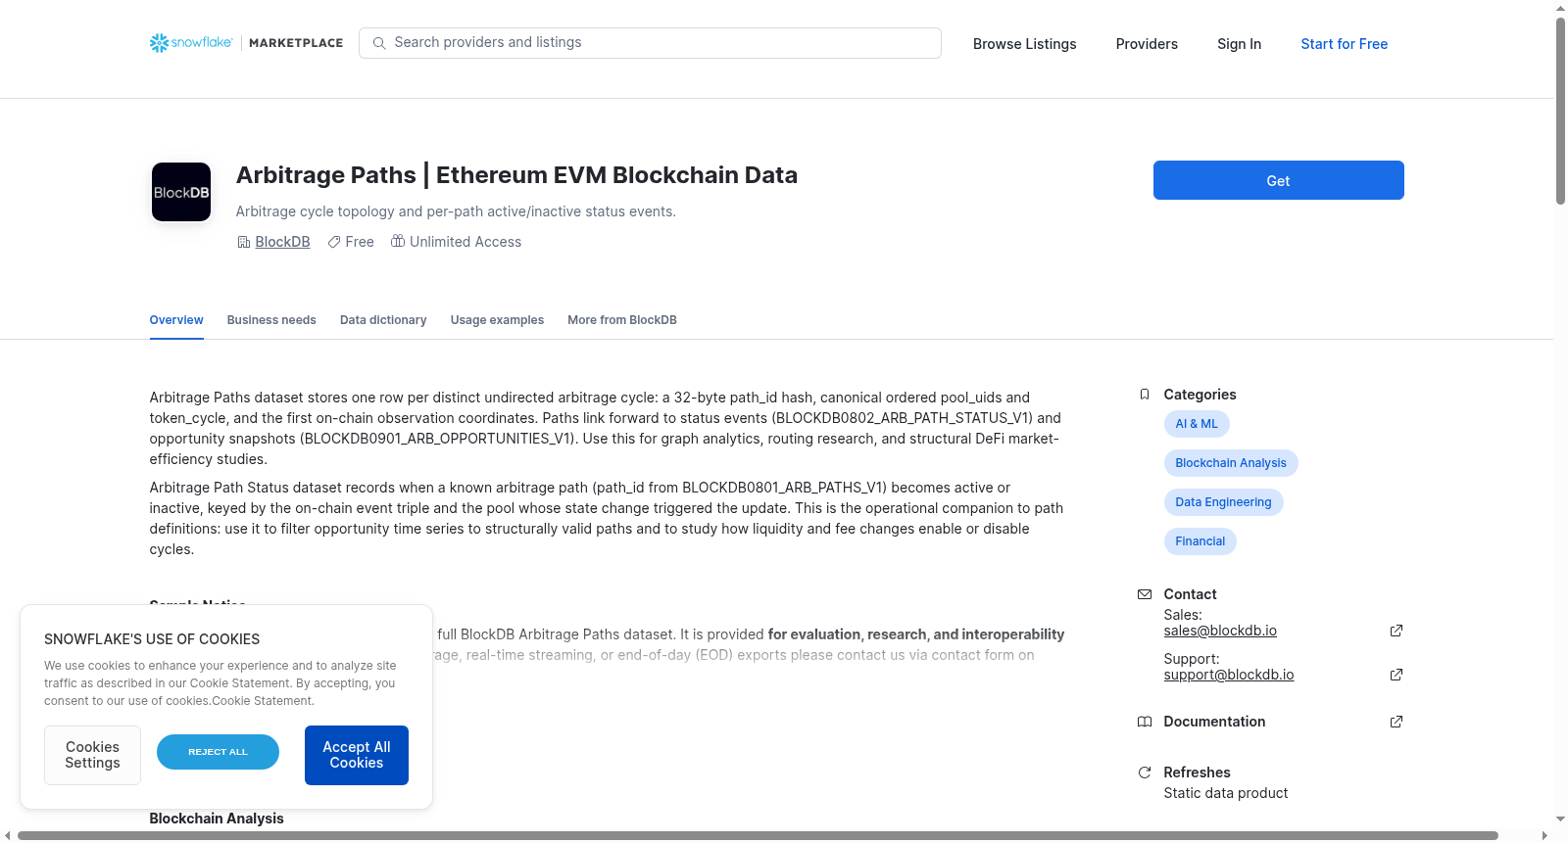The image size is (1568, 843).
Task: Click the Blockchain Analysis section heading
Action: [x=217, y=819]
